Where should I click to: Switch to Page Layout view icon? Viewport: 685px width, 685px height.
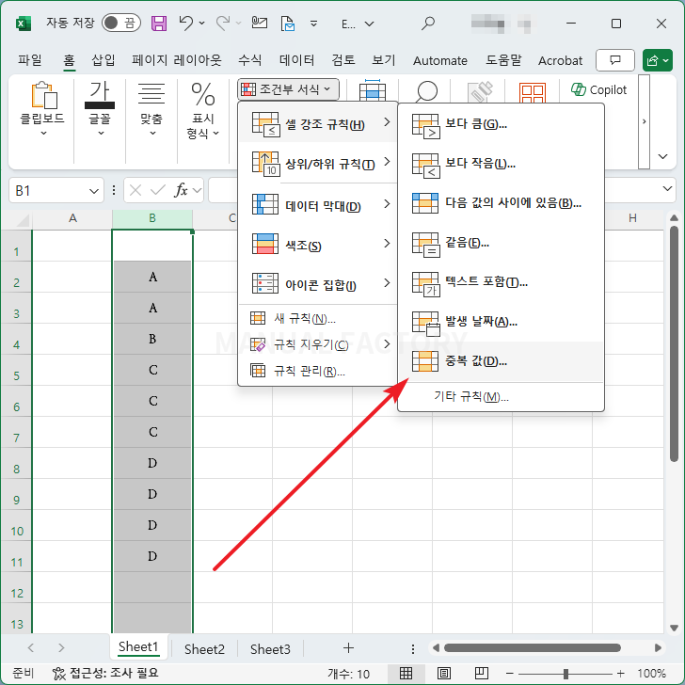(x=444, y=673)
